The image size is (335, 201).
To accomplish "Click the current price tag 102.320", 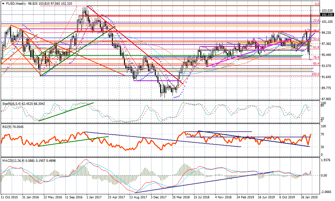I will [x=327, y=15].
